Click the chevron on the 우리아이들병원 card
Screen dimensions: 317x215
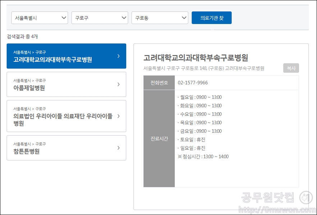click(x=119, y=116)
